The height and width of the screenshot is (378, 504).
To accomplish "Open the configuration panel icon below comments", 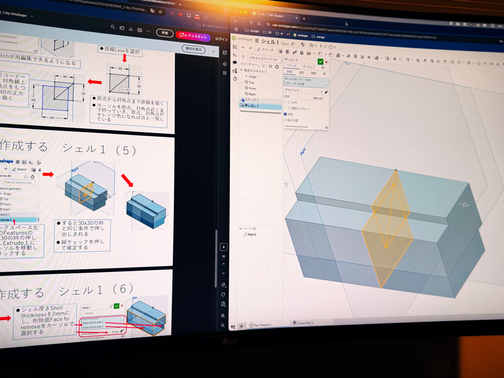I will coord(235,71).
